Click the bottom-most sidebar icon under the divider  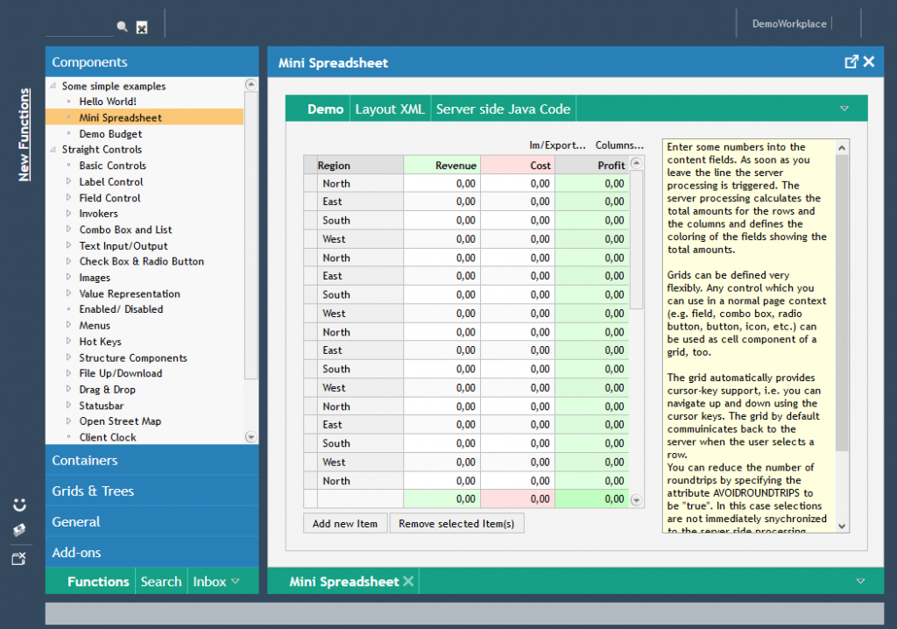tap(19, 556)
